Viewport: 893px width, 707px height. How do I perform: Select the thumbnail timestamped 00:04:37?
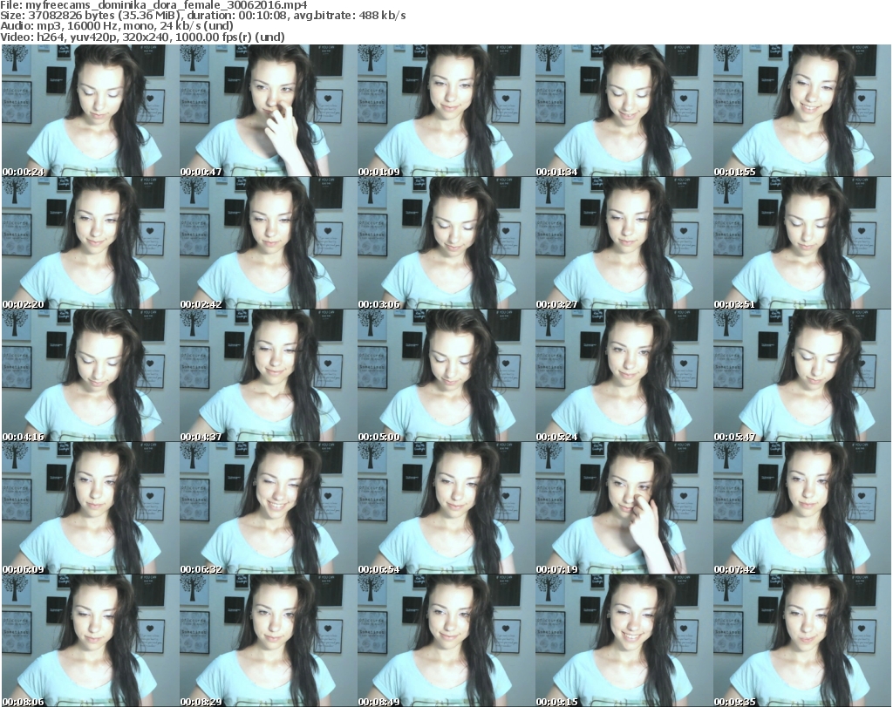coord(268,376)
